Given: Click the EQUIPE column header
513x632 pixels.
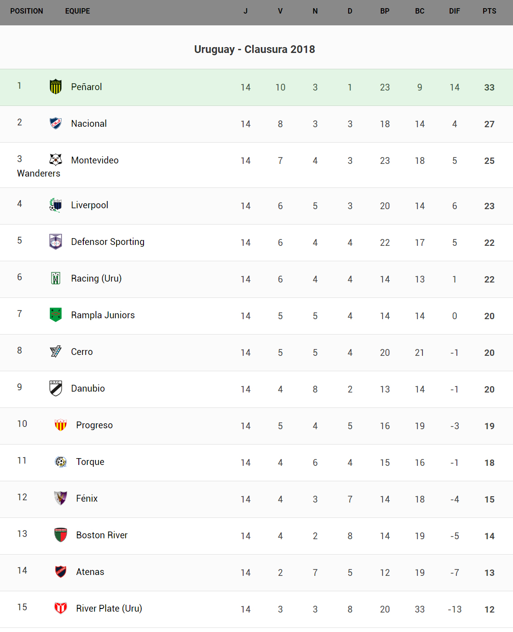Looking at the screenshot, I should (x=77, y=11).
